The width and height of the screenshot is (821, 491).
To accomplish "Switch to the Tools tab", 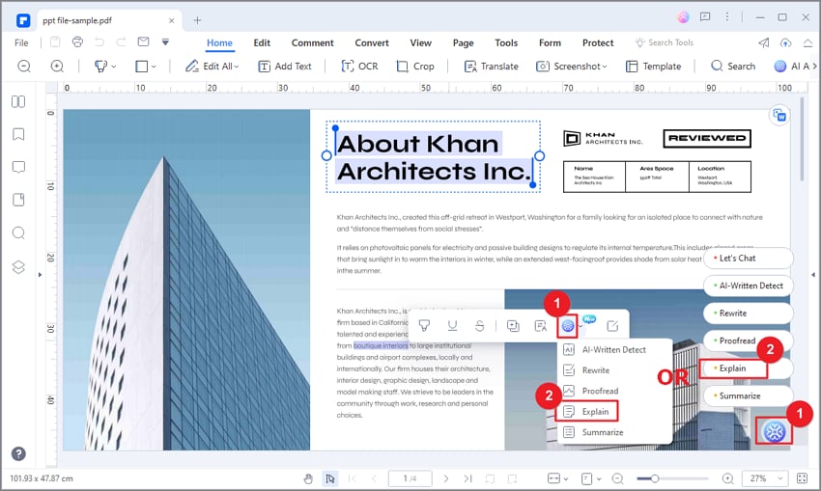I will (506, 42).
